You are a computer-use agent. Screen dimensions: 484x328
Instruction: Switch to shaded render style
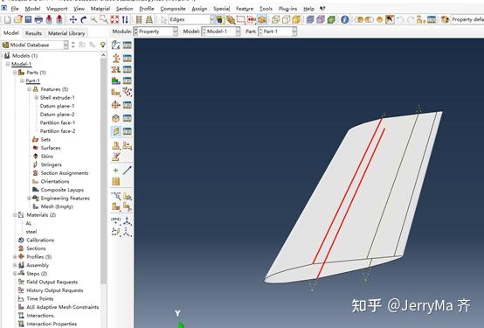[x=296, y=20]
